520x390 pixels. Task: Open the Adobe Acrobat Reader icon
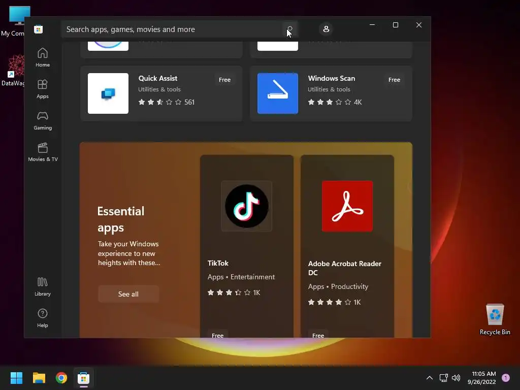pyautogui.click(x=347, y=206)
